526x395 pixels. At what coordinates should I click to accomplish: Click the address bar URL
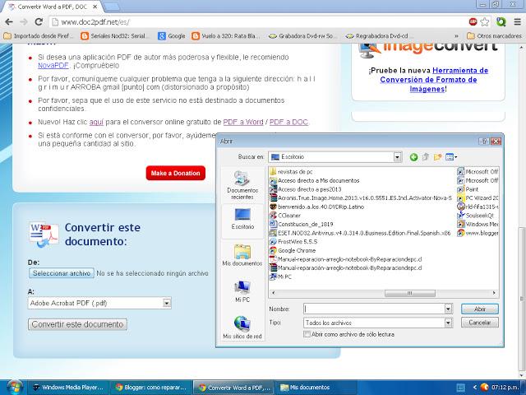95,22
